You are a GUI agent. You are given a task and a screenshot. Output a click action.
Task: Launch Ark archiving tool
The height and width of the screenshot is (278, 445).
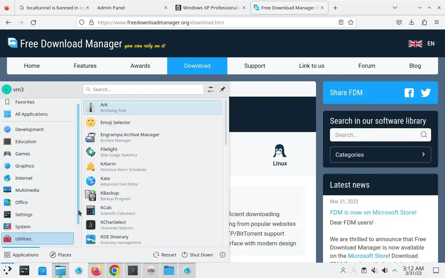click(x=152, y=107)
